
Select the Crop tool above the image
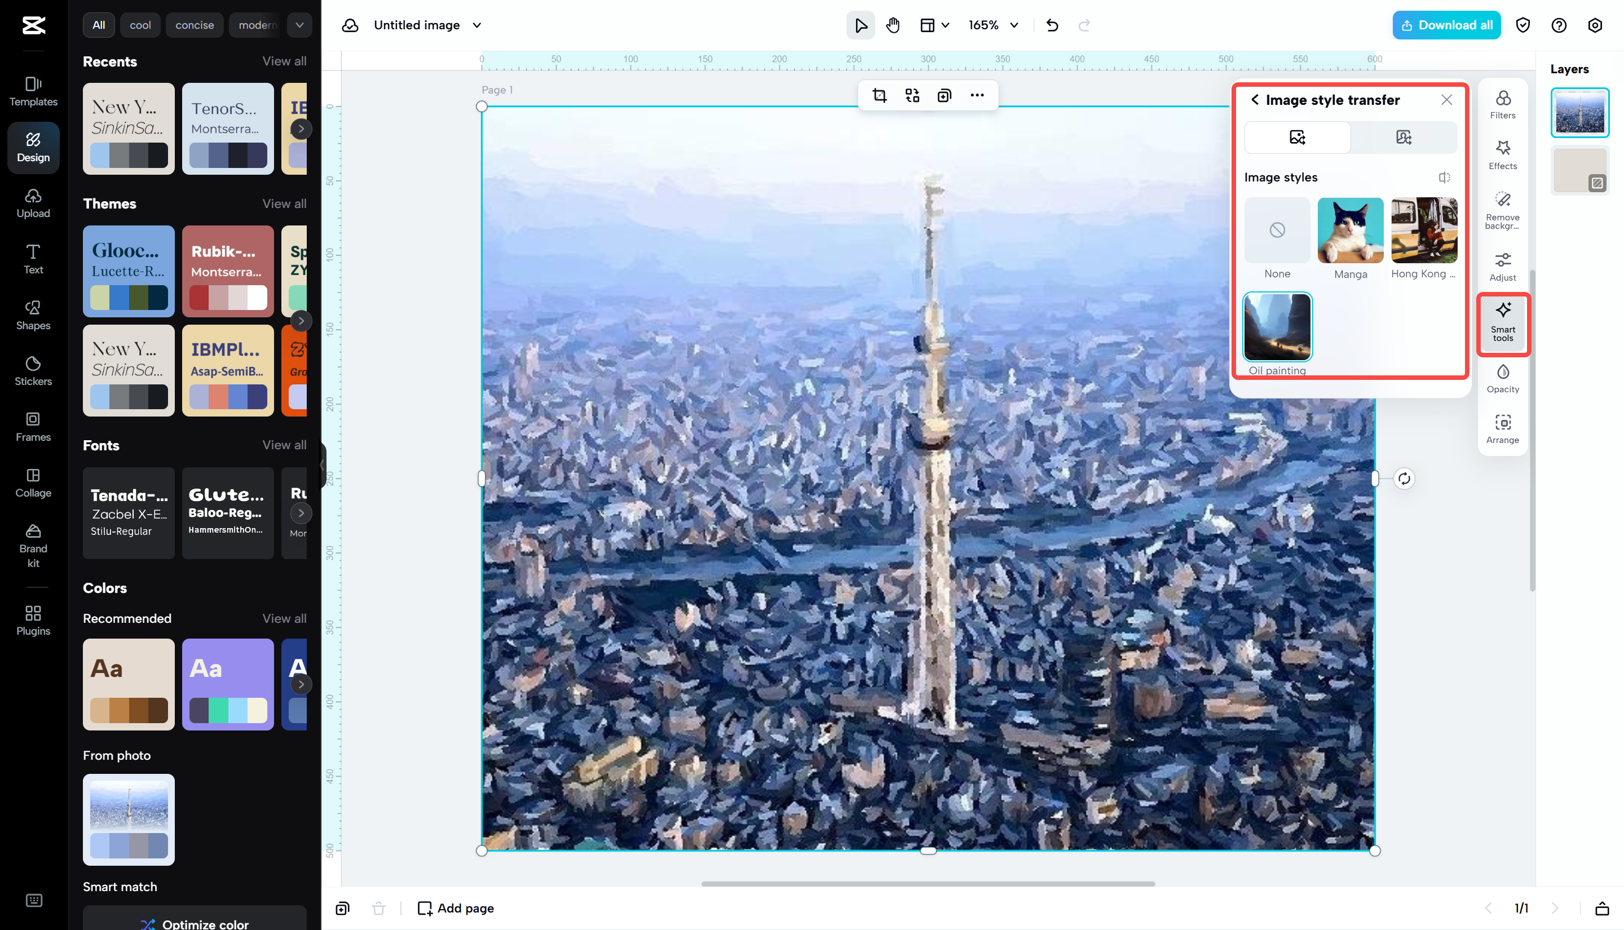click(880, 95)
